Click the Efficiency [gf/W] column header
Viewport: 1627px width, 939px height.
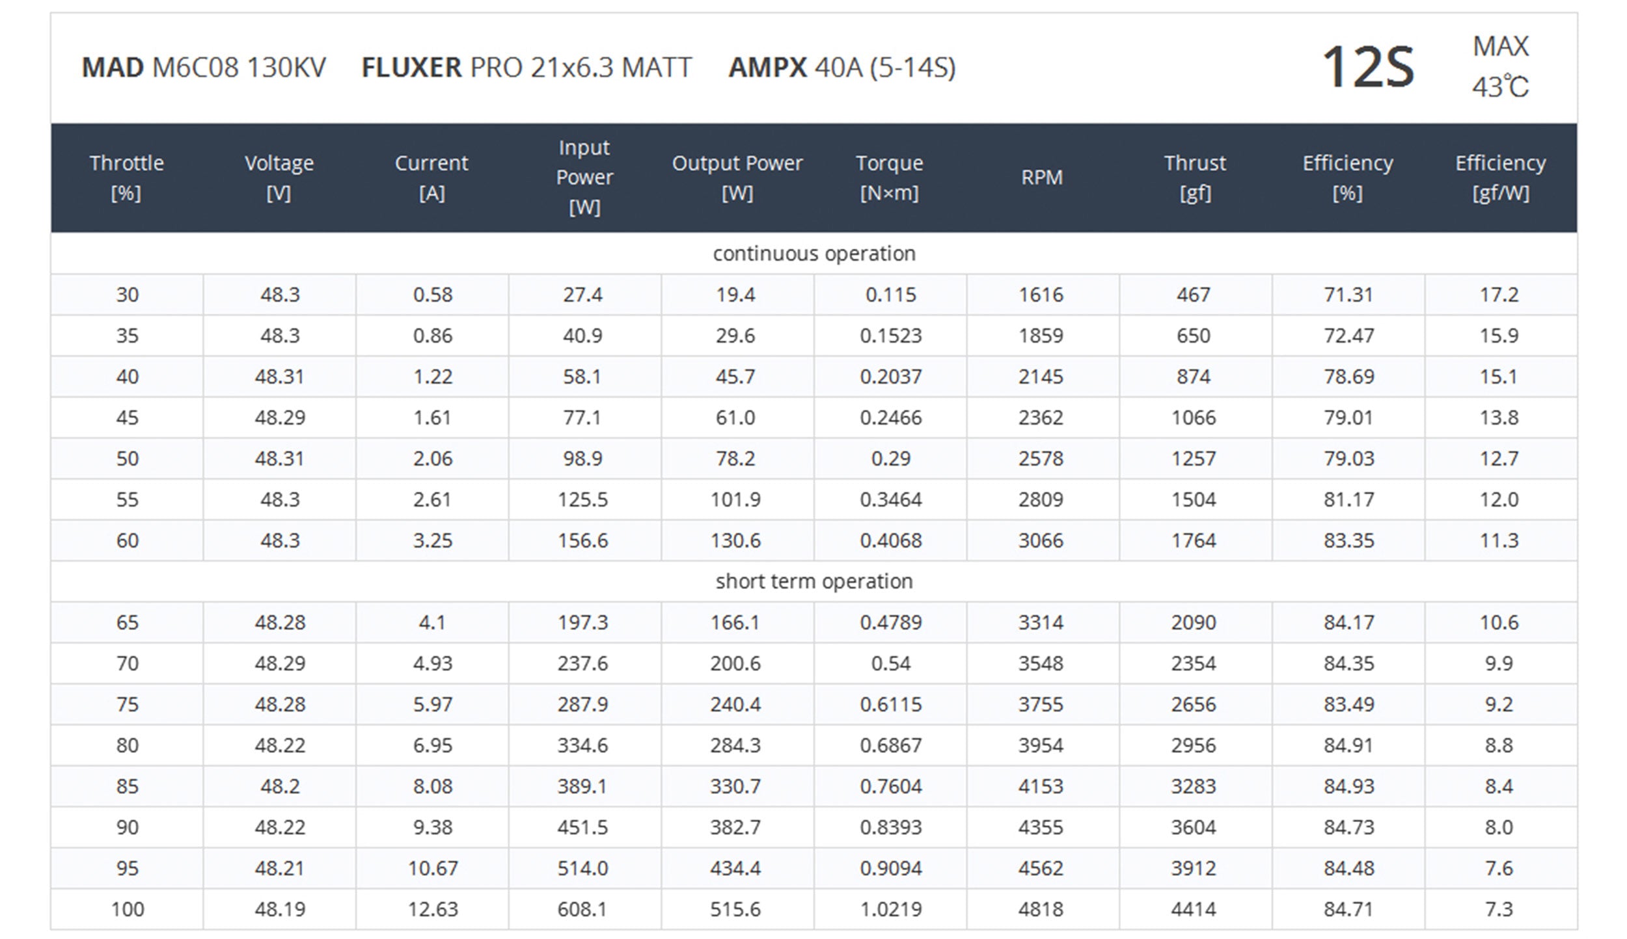pos(1500,178)
